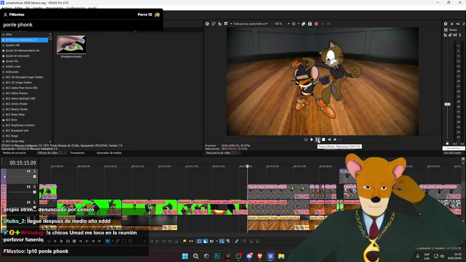Mute the track containing the 162_sin_titulo clip
Image resolution: width=466 pixels, height=262 pixels.
coord(28,187)
